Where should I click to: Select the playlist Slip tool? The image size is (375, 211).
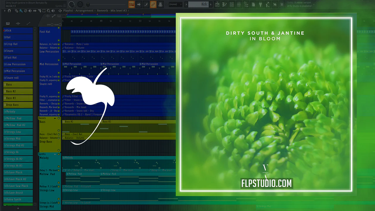tap(35, 11)
